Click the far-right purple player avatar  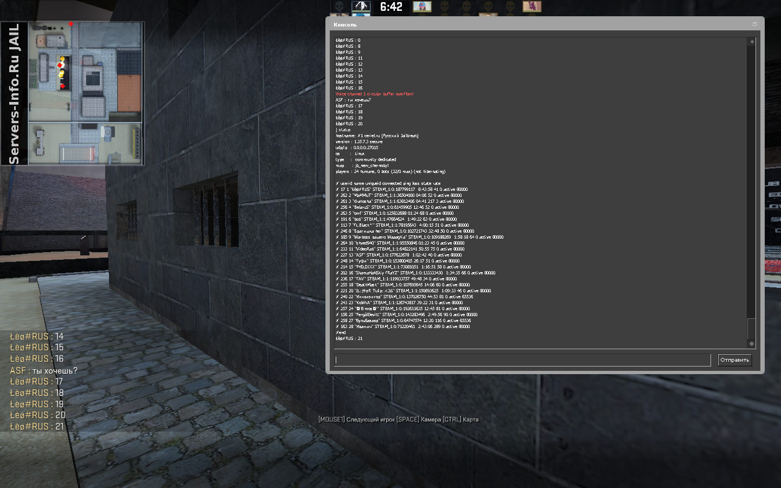[x=532, y=7]
